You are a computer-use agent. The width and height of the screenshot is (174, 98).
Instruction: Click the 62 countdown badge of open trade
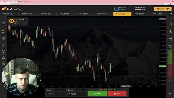(11, 21)
